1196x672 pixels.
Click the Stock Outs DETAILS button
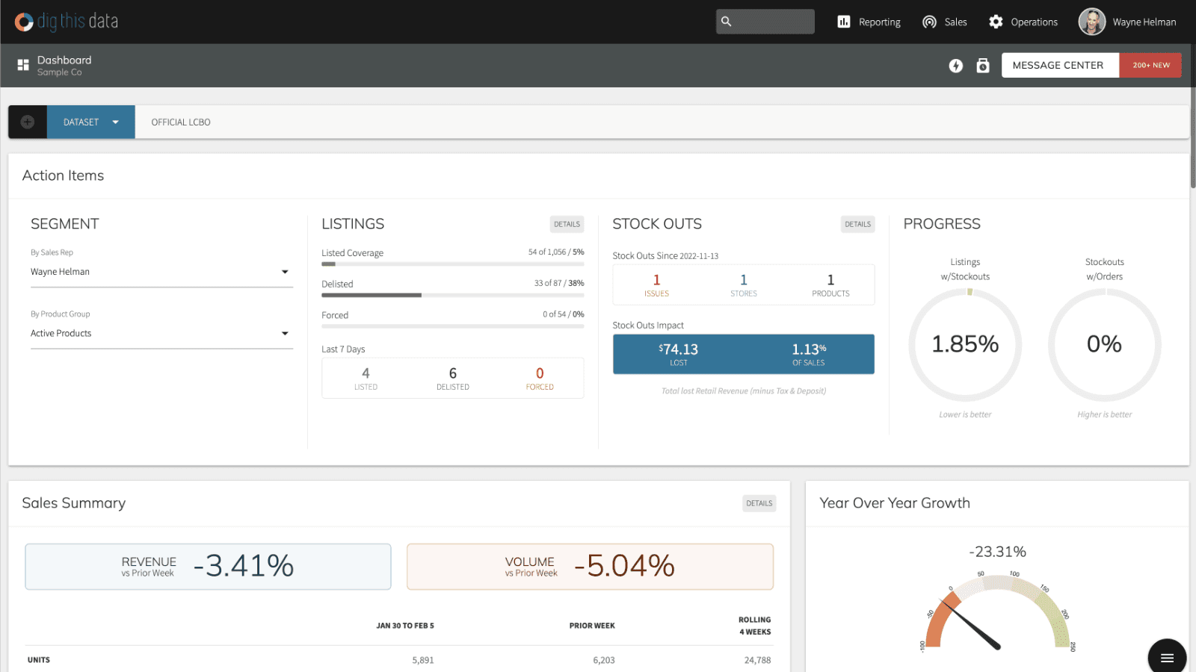[x=857, y=224]
